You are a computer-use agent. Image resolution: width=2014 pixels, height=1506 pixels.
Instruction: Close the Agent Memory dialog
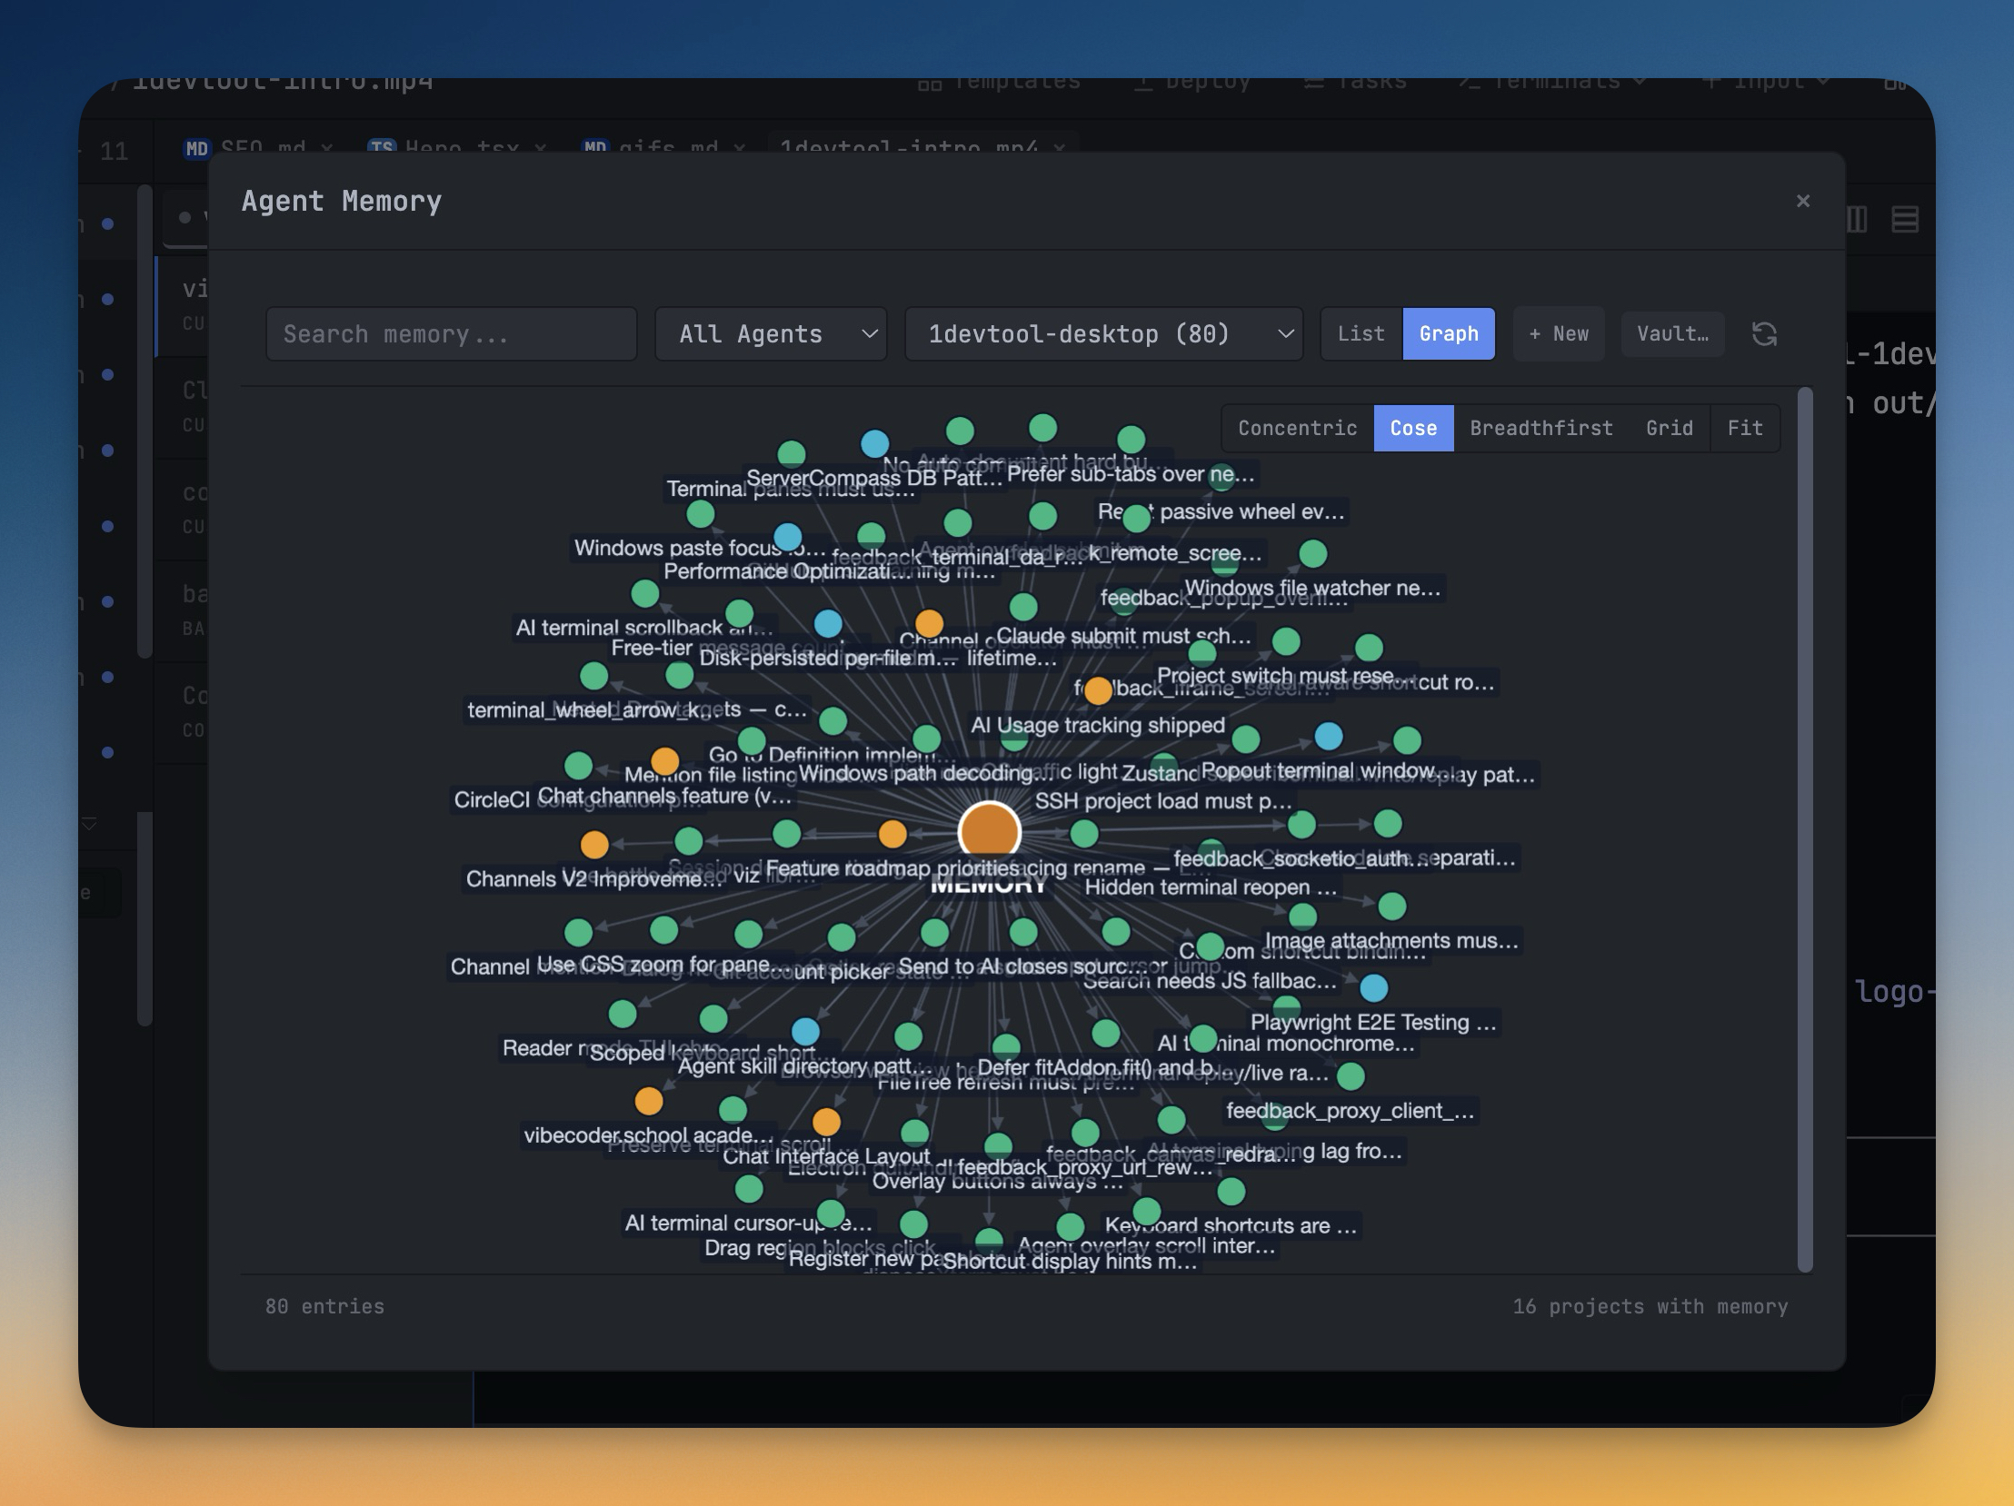coord(1802,201)
